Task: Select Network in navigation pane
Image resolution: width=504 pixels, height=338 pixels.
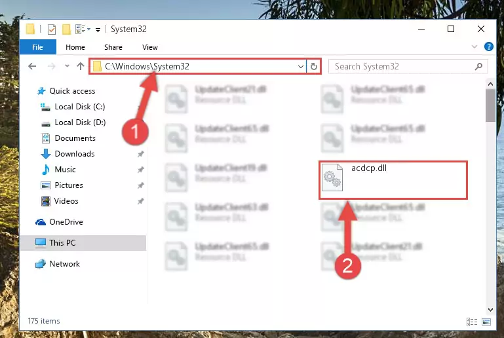Action: click(x=64, y=264)
